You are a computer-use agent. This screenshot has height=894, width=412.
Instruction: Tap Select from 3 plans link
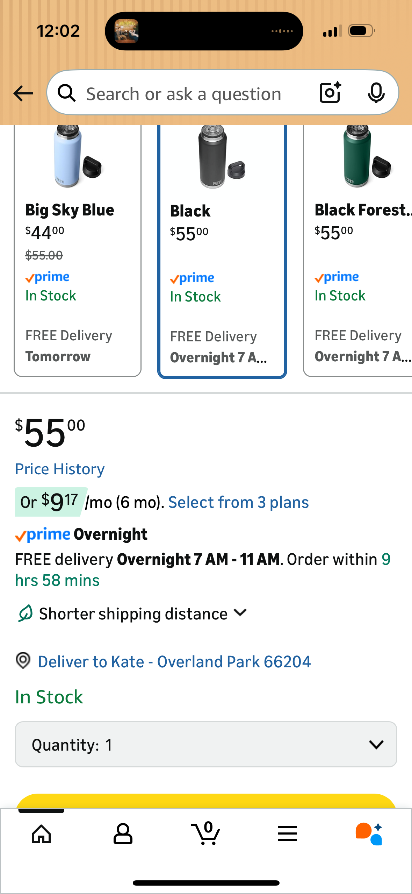click(x=239, y=503)
